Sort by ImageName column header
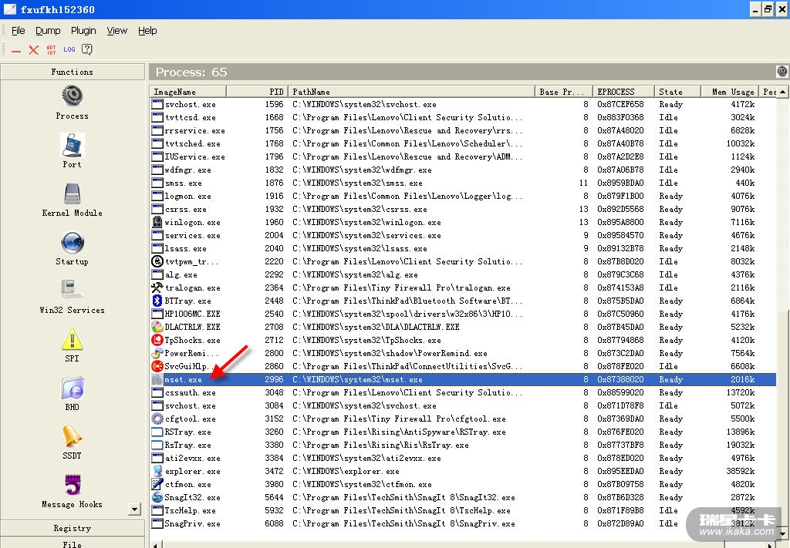Viewport: 790px width, 548px height. [188, 92]
